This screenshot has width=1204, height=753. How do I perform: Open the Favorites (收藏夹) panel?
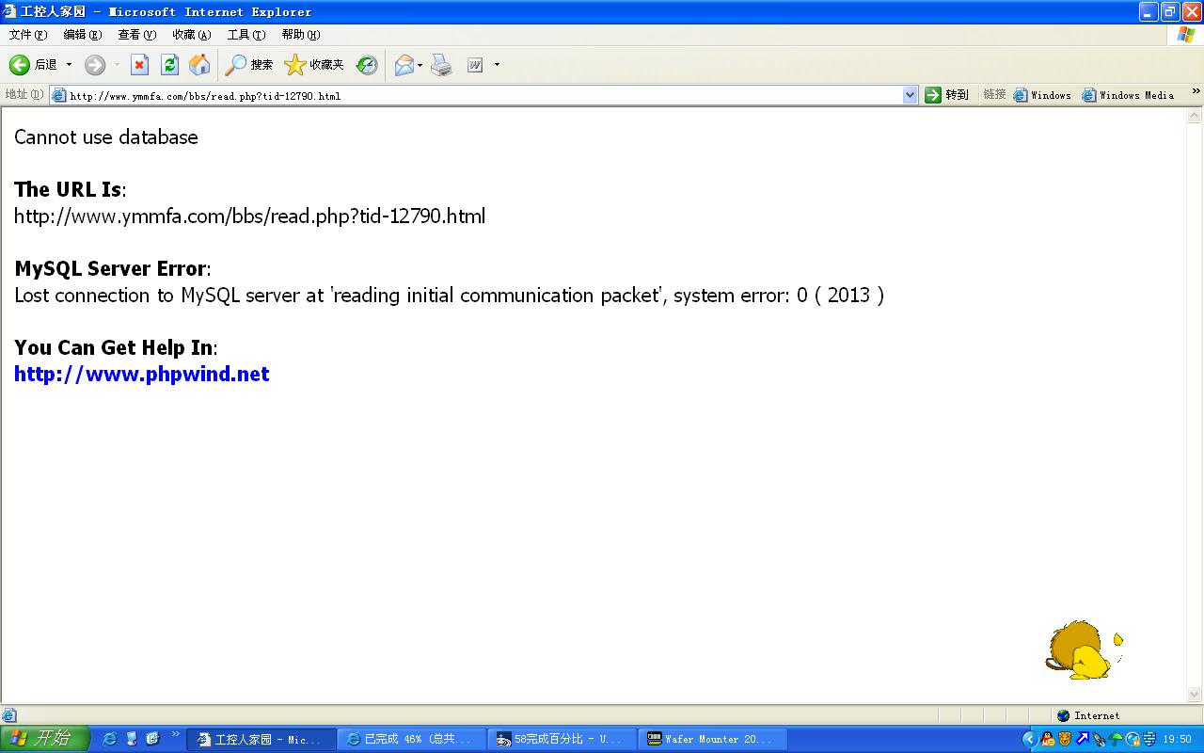[314, 65]
